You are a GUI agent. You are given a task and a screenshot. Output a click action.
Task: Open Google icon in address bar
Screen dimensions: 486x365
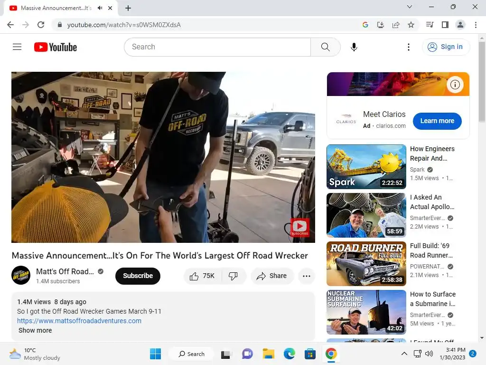[x=365, y=25]
